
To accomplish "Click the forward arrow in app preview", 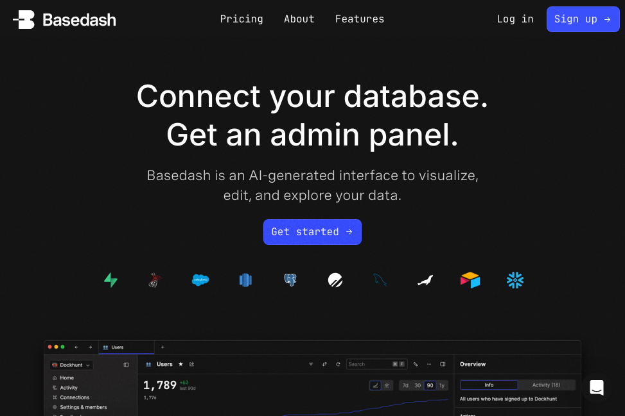I will [90, 347].
